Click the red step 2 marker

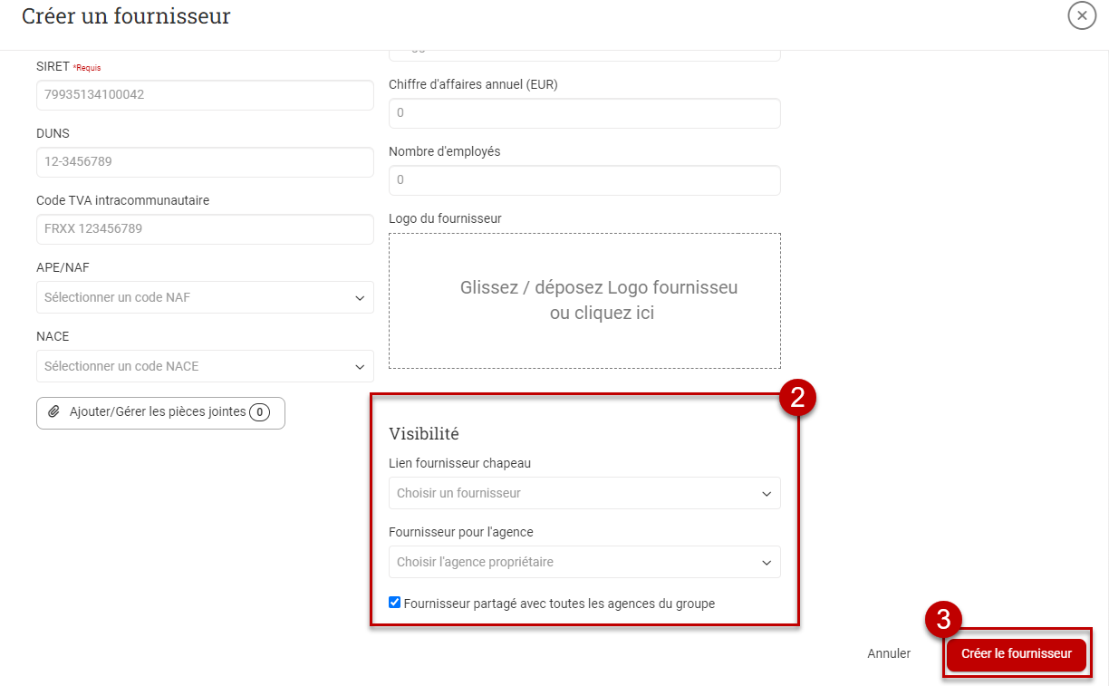click(x=798, y=399)
